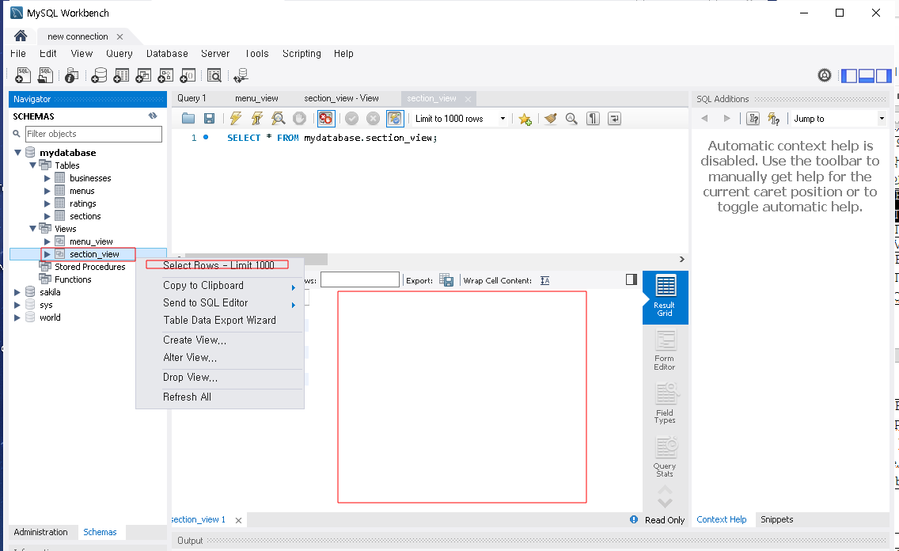Rollback the transaction X icon
Viewport: 899px width, 551px height.
point(374,119)
